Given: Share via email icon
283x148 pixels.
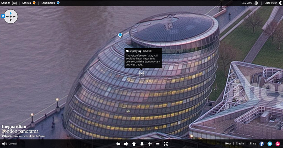Looking at the screenshot, I should (278, 144).
